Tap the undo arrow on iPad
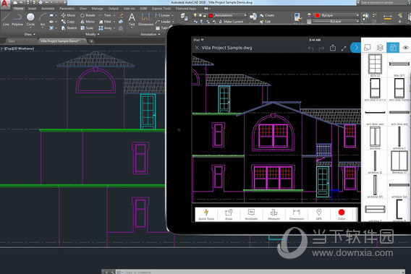This screenshot has height=274, width=411. coord(310,48)
